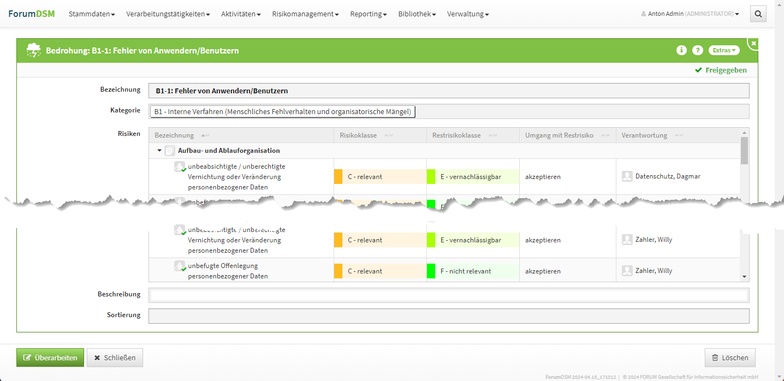Open the Extras dropdown
This screenshot has height=381, width=784.
723,50
